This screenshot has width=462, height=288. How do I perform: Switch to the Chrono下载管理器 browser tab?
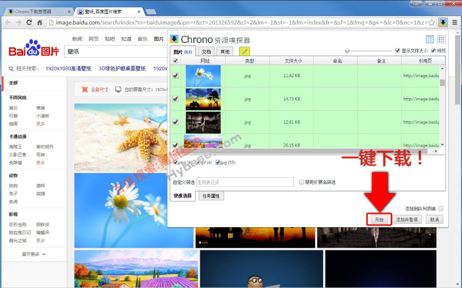pyautogui.click(x=39, y=11)
